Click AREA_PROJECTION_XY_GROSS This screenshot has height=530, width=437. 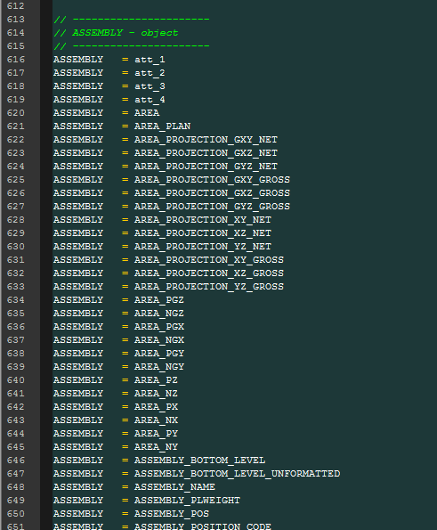[x=209, y=260]
